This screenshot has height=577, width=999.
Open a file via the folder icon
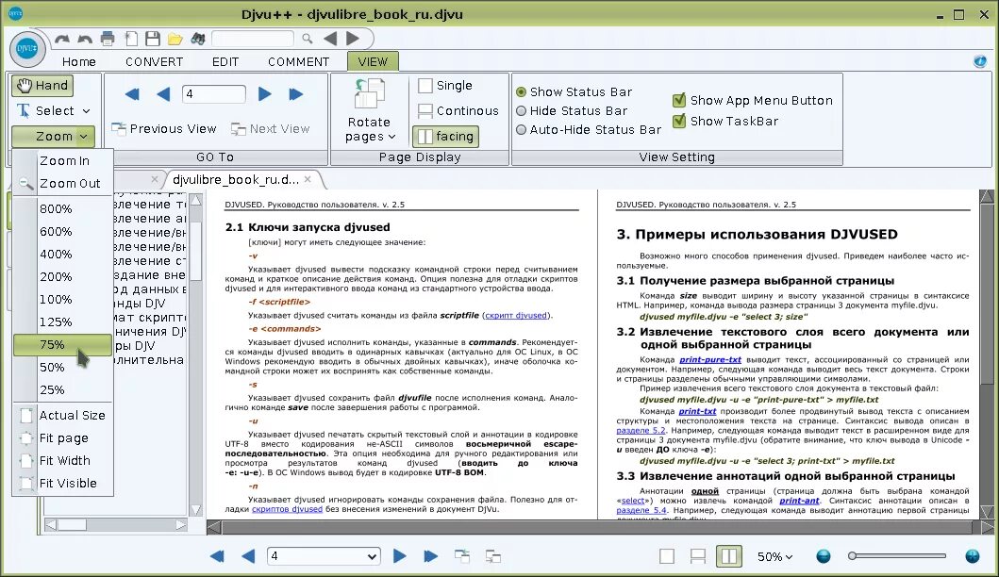click(x=175, y=40)
